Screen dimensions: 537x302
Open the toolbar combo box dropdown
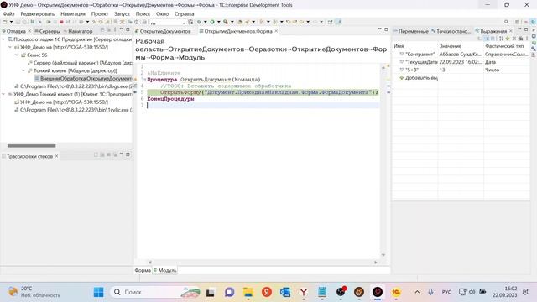click(x=184, y=23)
